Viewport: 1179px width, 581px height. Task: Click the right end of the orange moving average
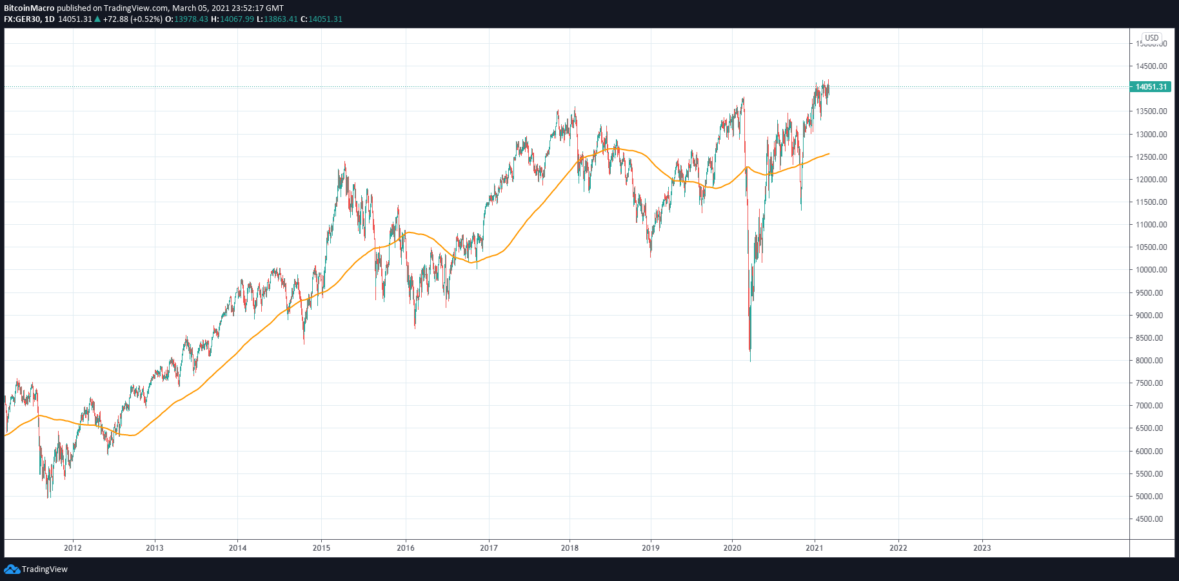(828, 154)
